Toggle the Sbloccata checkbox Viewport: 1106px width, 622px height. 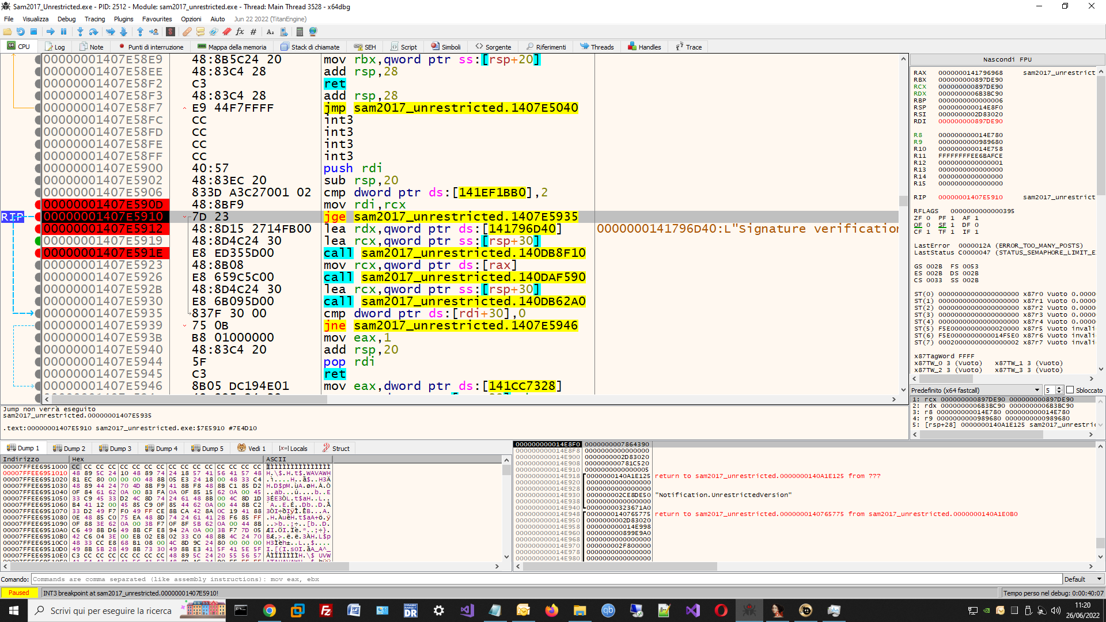1070,390
